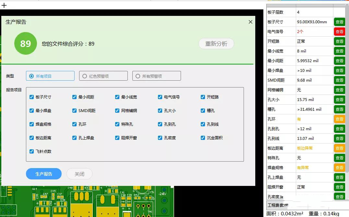This screenshot has width=349, height=217.
Task: Click the blue 生产报告 button
Action: pyautogui.click(x=44, y=174)
